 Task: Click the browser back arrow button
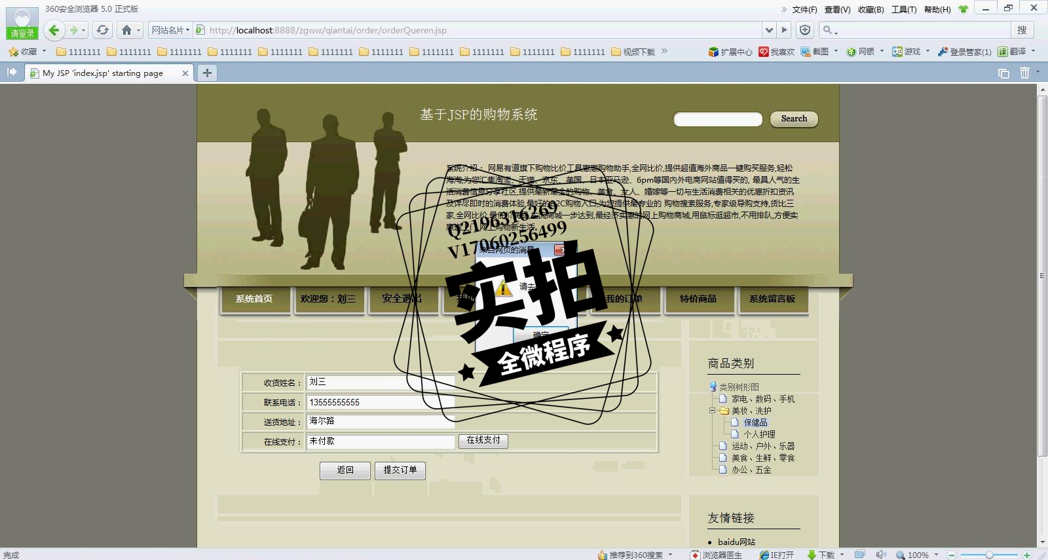click(54, 30)
